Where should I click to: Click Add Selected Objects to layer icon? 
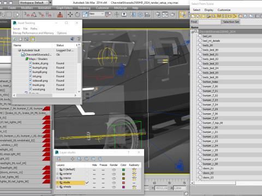(73, 159)
